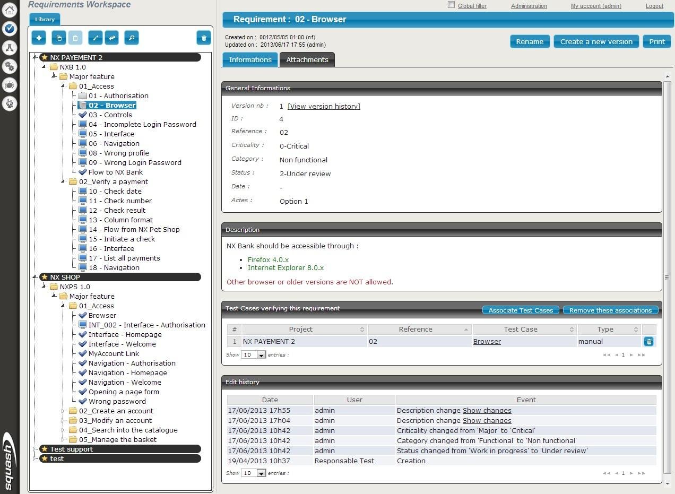Screen dimensions: 675x494
Task: Click Show changes for the 17h55 entry
Action: point(487,410)
